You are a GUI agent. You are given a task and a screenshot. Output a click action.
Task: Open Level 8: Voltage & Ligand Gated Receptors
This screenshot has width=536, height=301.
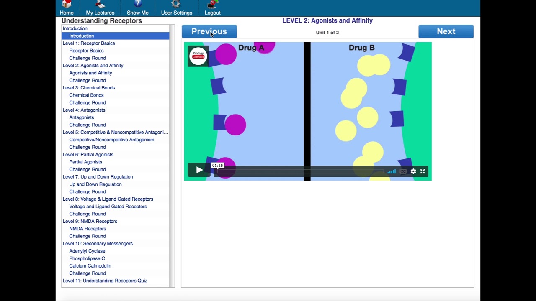[x=108, y=199]
